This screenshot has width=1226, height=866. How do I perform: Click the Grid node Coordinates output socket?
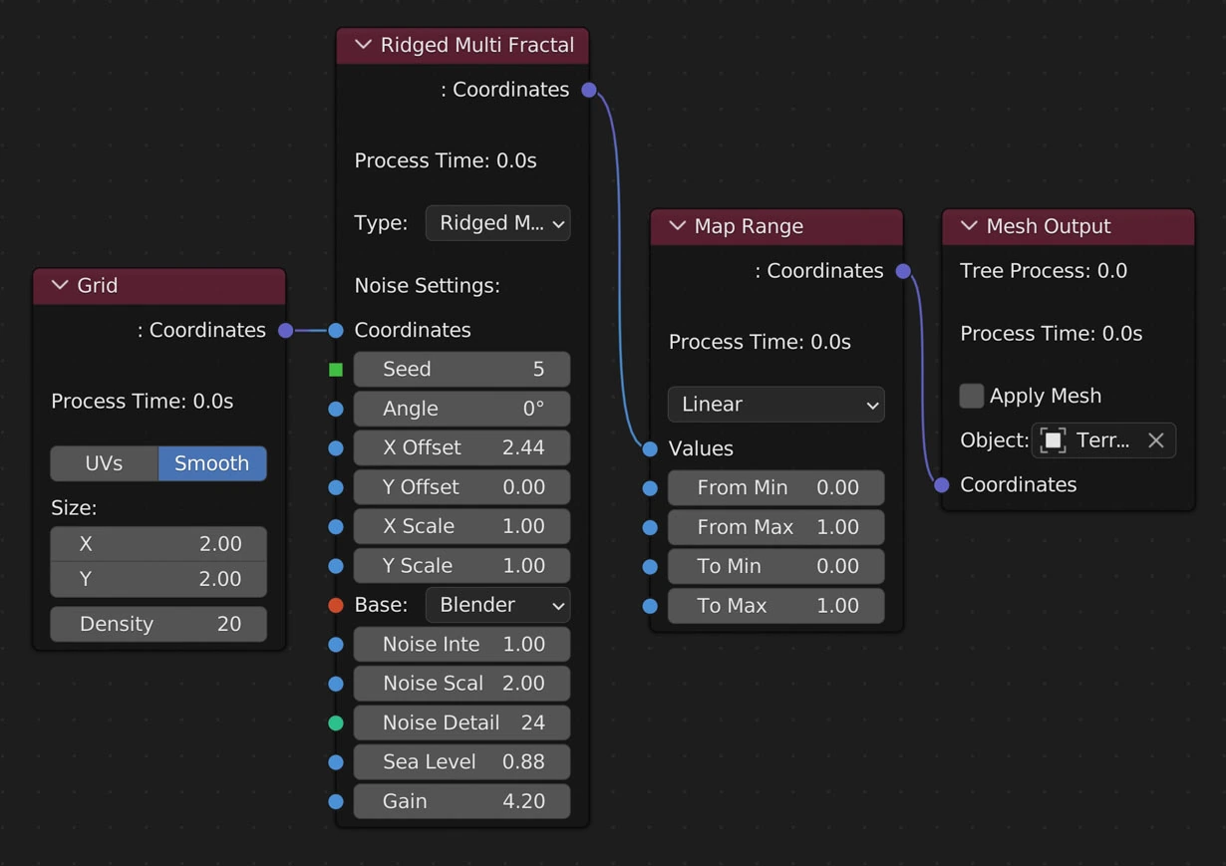[x=286, y=330]
